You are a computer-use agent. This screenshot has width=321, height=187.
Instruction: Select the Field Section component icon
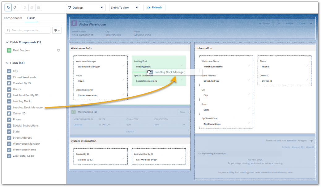tap(9, 50)
